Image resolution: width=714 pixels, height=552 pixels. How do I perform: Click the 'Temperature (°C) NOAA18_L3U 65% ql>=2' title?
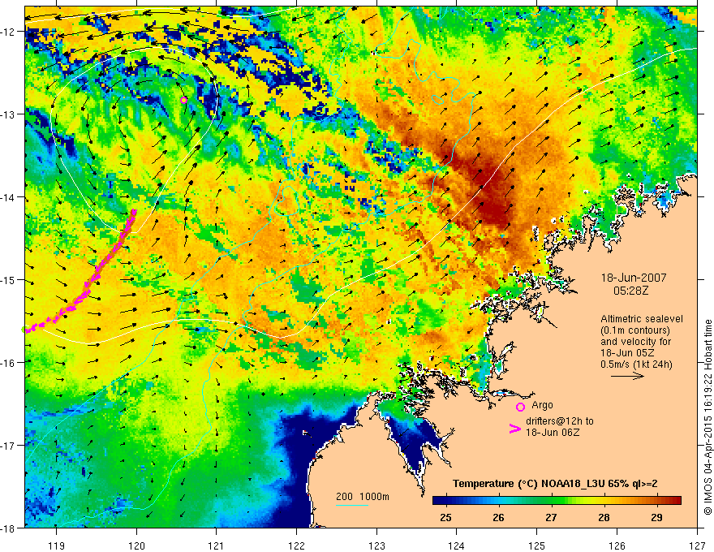pos(555,484)
